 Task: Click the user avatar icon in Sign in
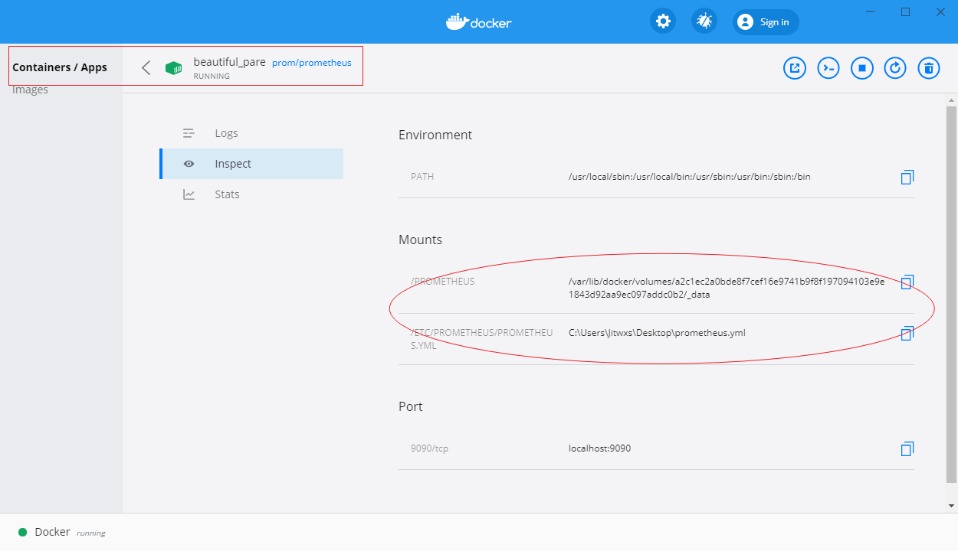(745, 22)
